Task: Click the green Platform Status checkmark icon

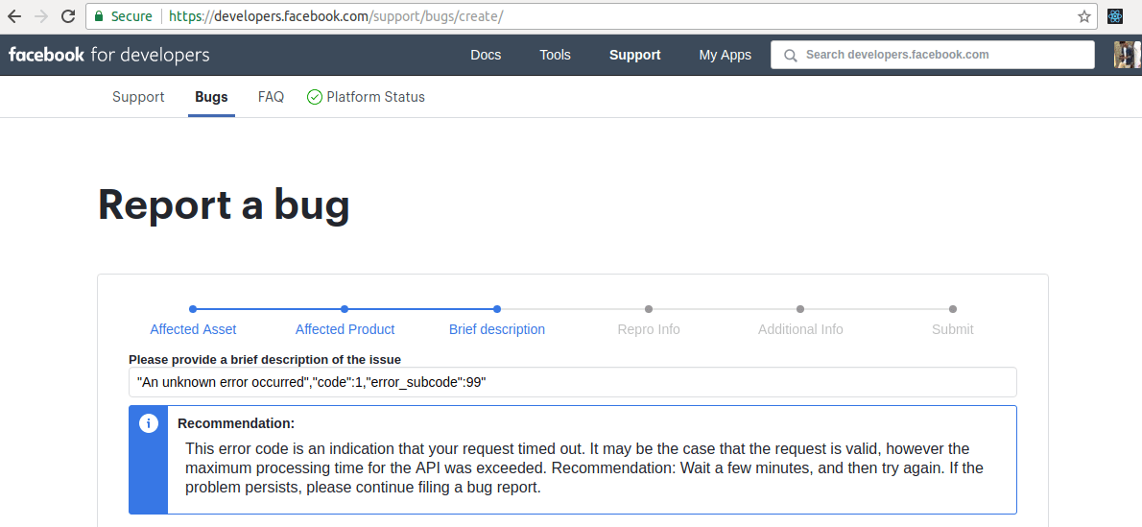Action: click(x=315, y=97)
